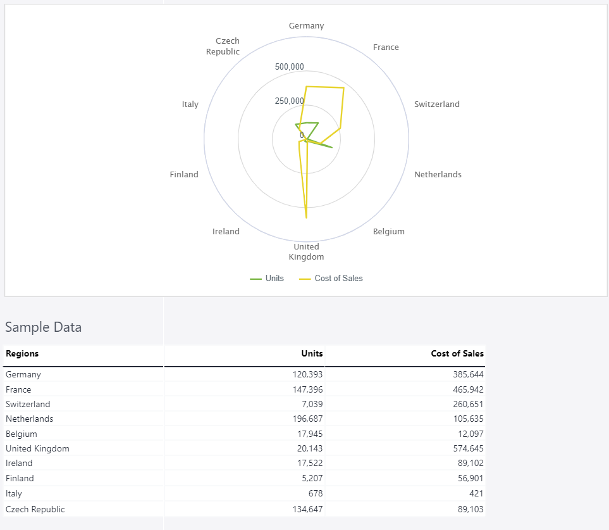Click the France axis label on chart
This screenshot has width=609, height=530.
[x=386, y=47]
